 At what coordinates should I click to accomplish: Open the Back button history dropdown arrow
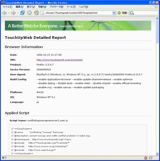click(9, 13)
